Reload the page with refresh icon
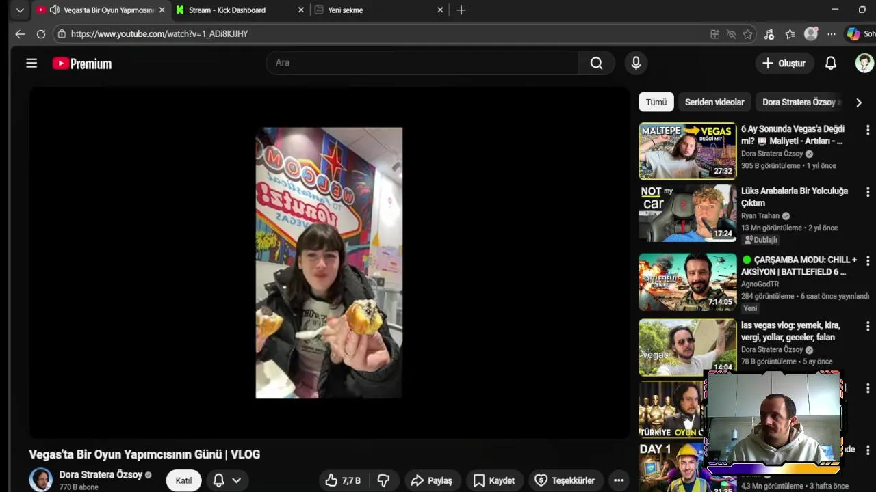This screenshot has height=492, width=876. (41, 33)
